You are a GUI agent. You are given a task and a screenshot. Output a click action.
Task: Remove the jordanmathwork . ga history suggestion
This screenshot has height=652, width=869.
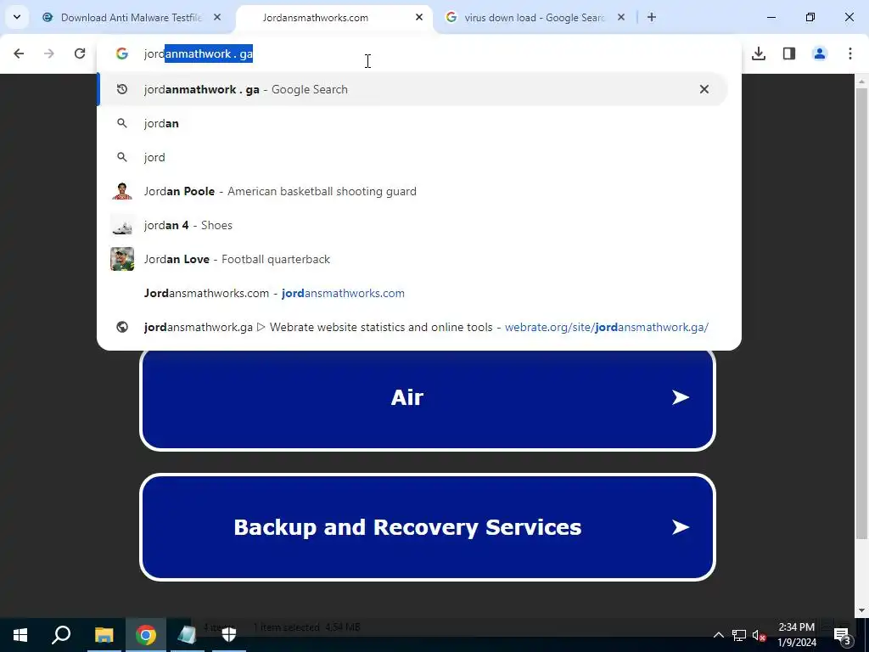click(704, 89)
